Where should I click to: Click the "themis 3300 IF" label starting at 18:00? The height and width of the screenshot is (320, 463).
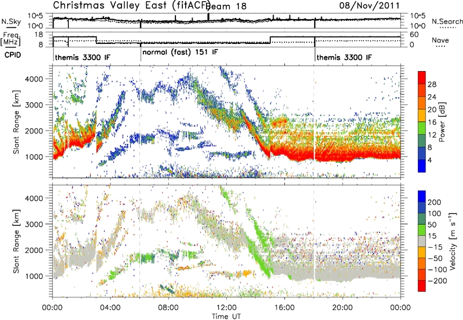[344, 57]
